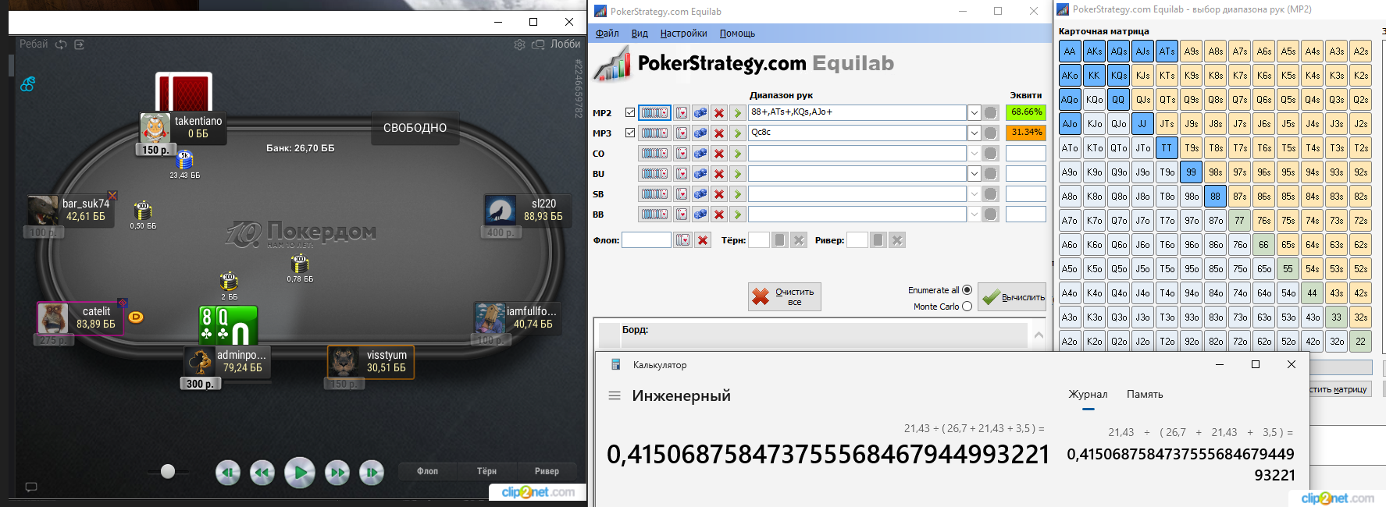Step back in the hand replay
Image resolution: width=1386 pixels, height=507 pixels.
[x=262, y=472]
